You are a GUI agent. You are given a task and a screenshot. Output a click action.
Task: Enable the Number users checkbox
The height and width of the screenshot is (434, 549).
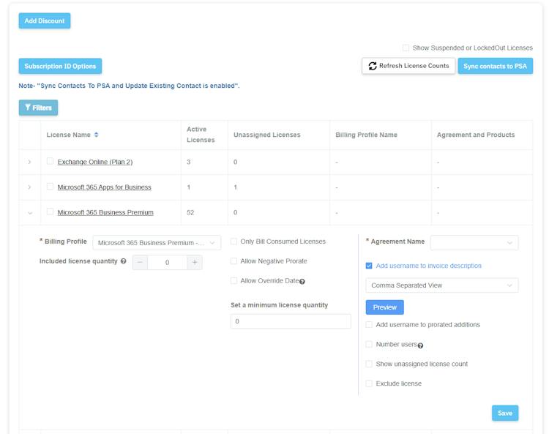point(369,345)
